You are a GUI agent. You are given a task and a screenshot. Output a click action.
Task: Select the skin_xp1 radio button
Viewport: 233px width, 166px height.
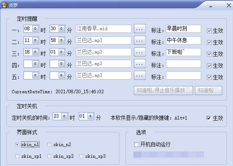click(x=17, y=156)
